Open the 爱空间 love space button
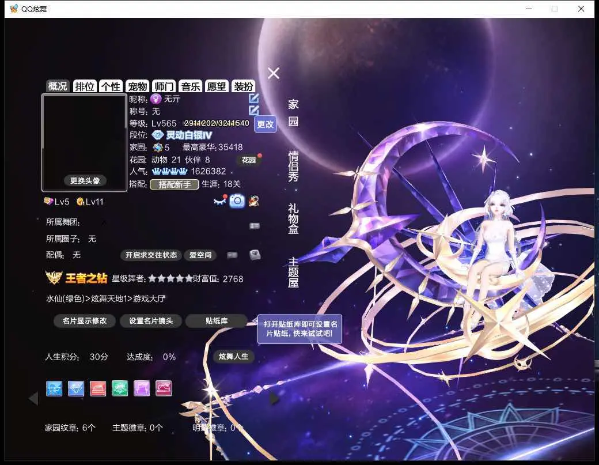Viewport: 599px width, 465px height. click(x=200, y=255)
